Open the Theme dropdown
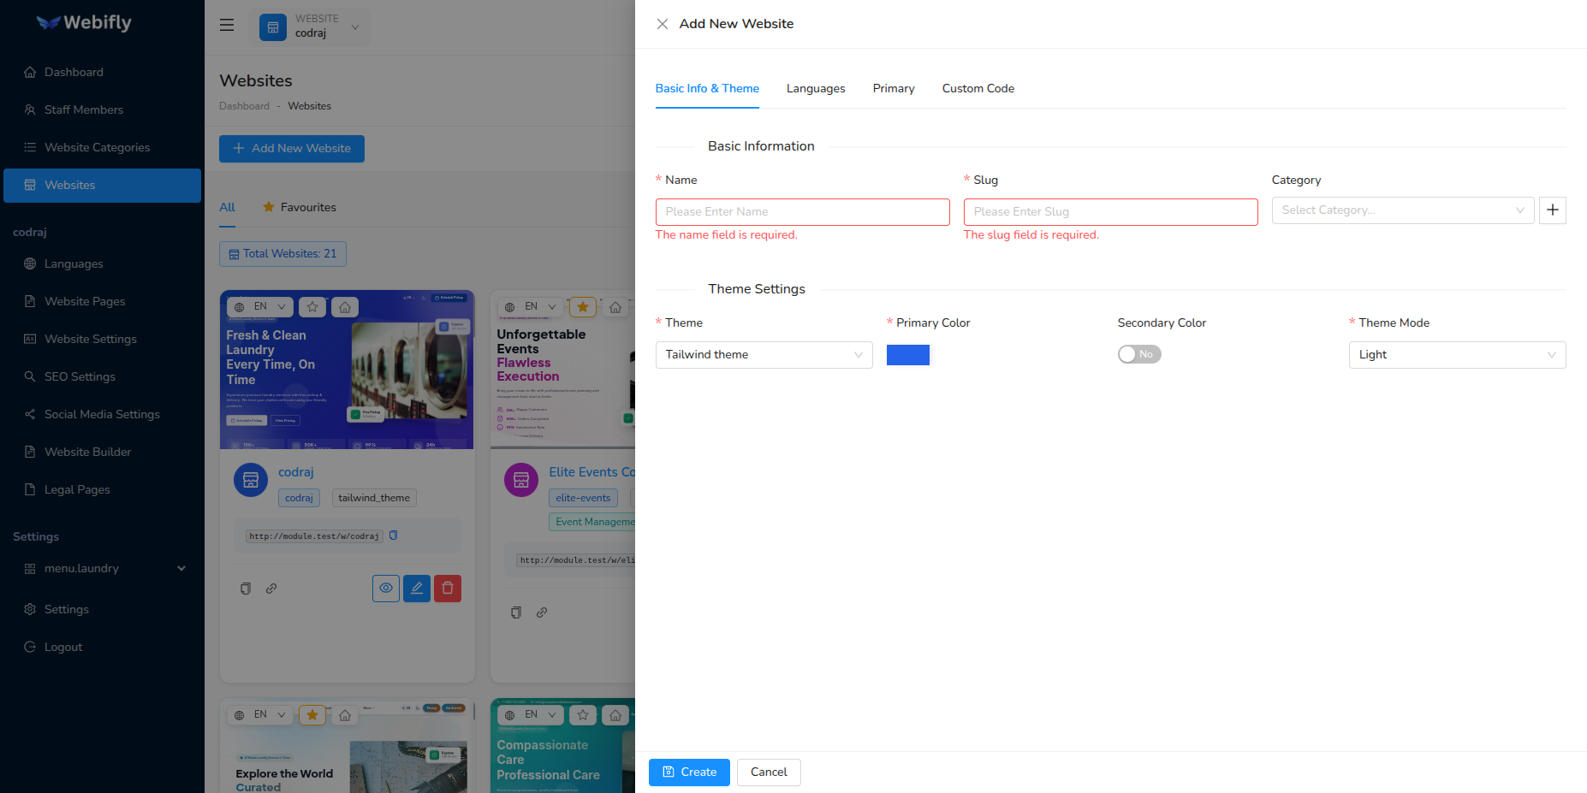1587x793 pixels. click(764, 355)
